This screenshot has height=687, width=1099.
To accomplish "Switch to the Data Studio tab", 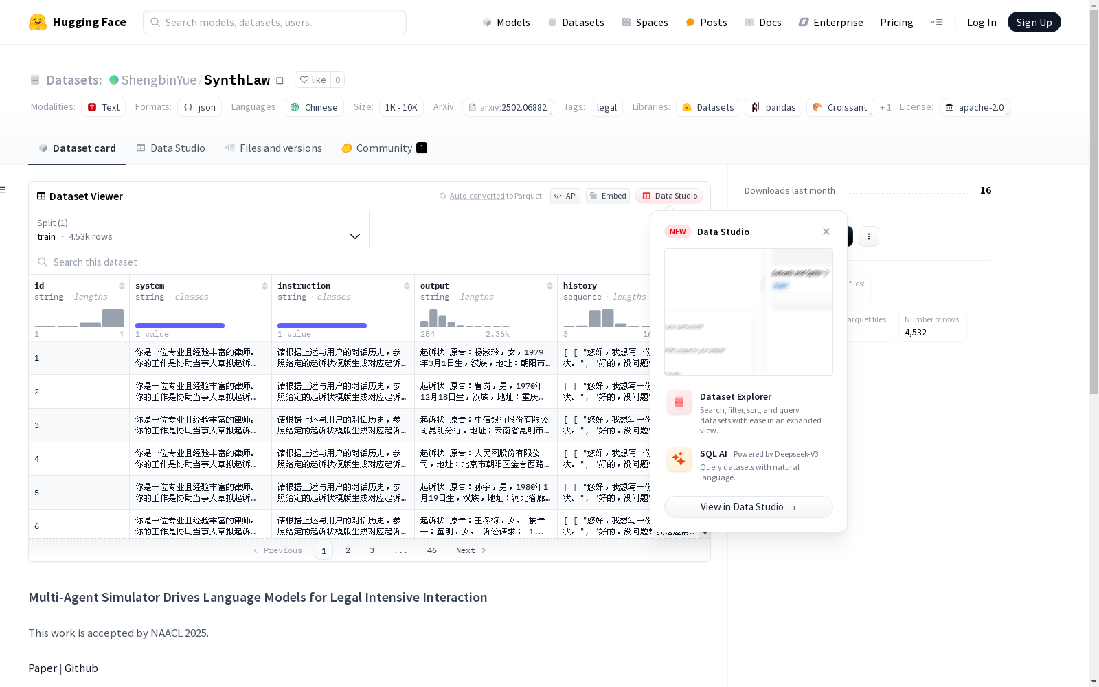I will (x=170, y=148).
